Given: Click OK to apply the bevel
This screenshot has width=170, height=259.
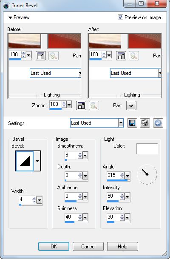Looking at the screenshot, I should (x=54, y=246).
